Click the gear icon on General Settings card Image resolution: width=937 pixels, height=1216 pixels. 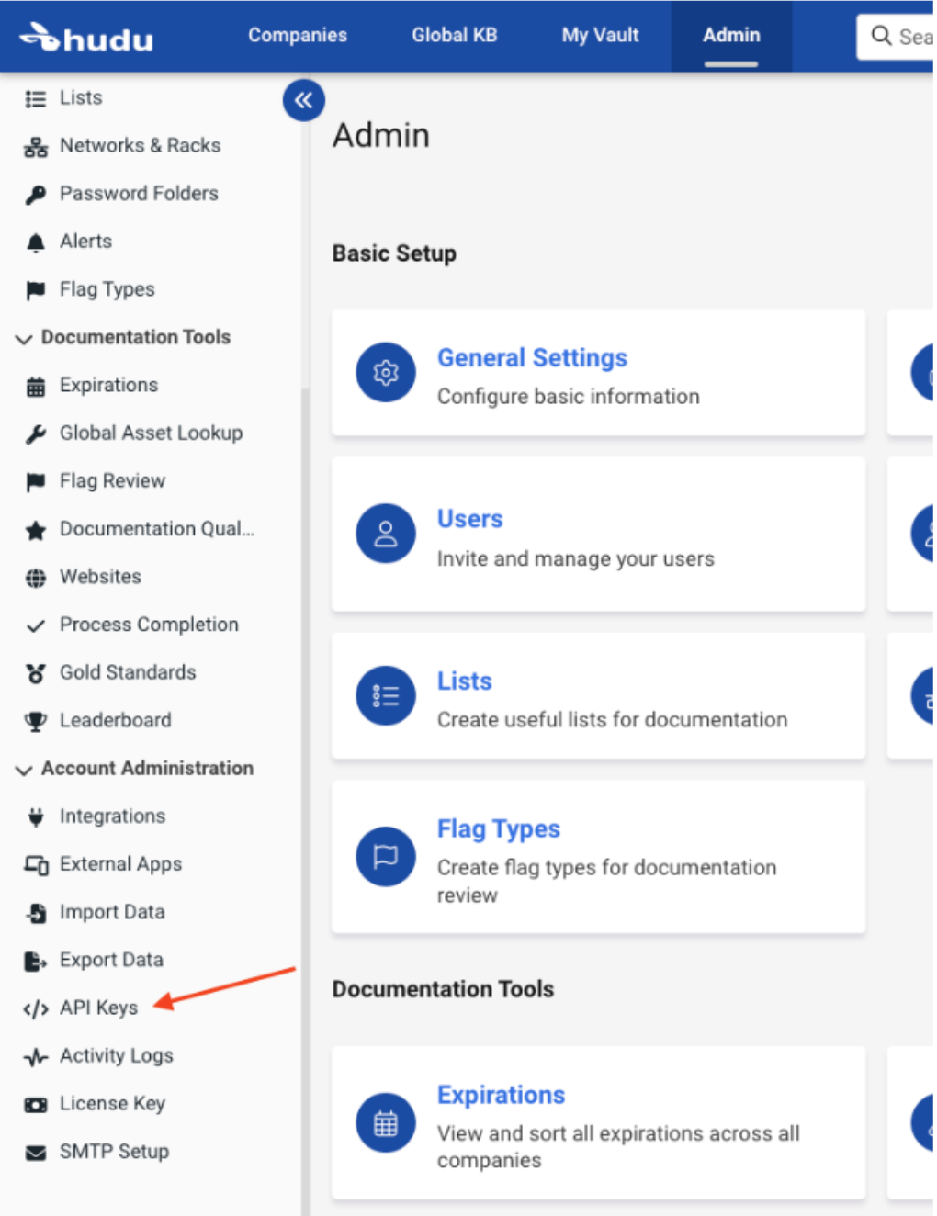pos(385,372)
